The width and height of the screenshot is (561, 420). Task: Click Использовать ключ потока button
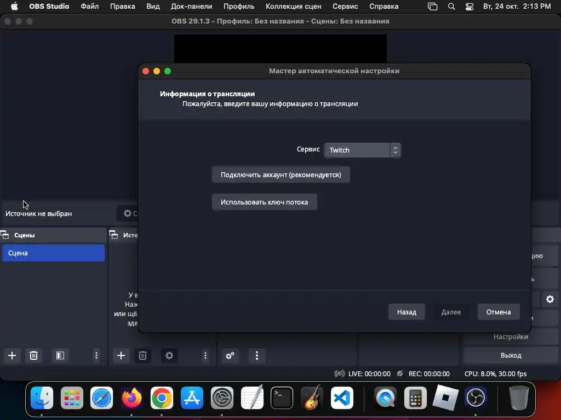click(265, 202)
